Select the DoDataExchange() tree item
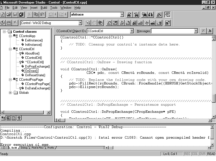Viewport: 216px width, 161px height. 37,88
